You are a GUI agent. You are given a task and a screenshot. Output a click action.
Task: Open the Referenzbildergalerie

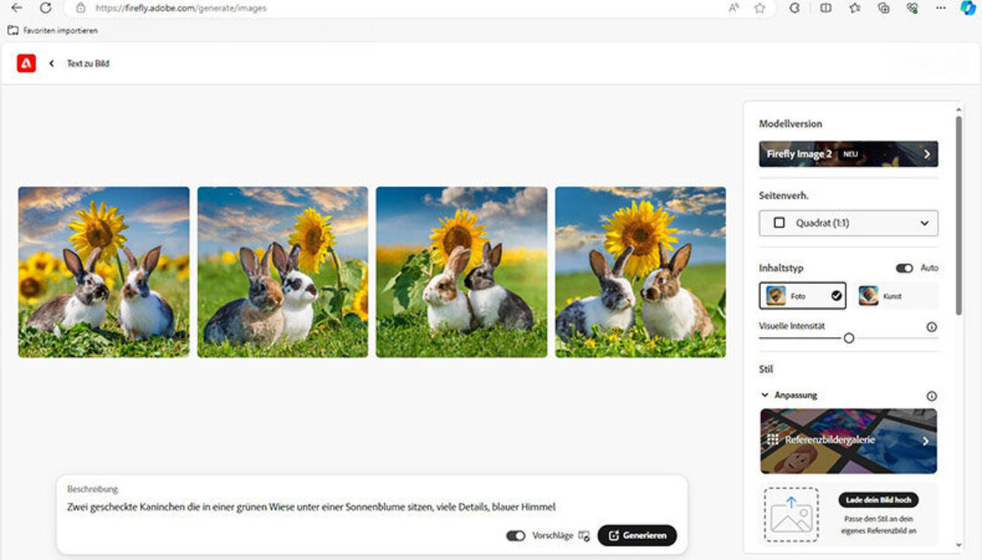[x=848, y=440]
